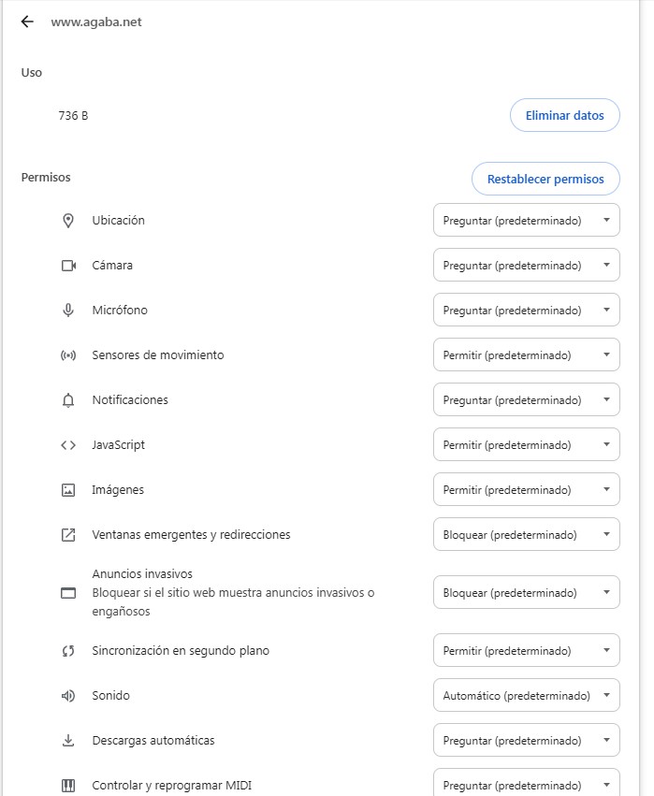Click the Ventanas emergentes pop-up icon
Image resolution: width=654 pixels, height=796 pixels.
click(x=68, y=535)
